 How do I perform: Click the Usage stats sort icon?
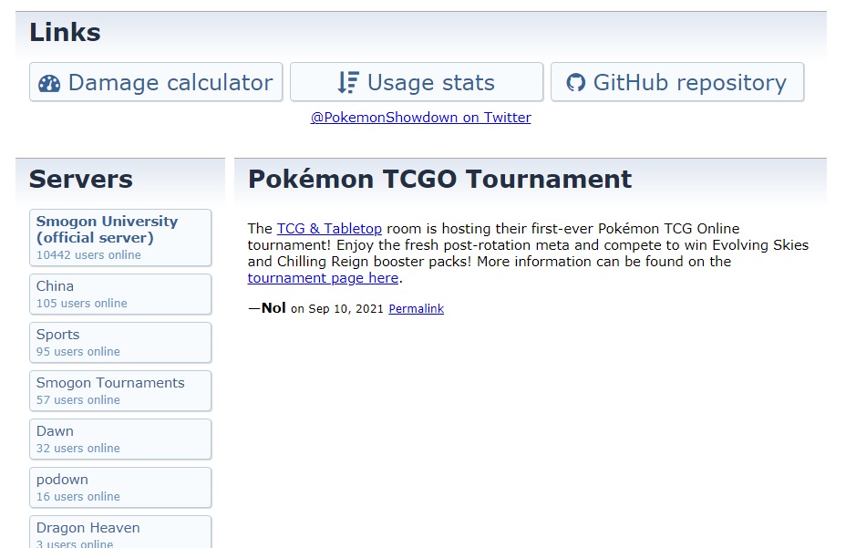[347, 83]
